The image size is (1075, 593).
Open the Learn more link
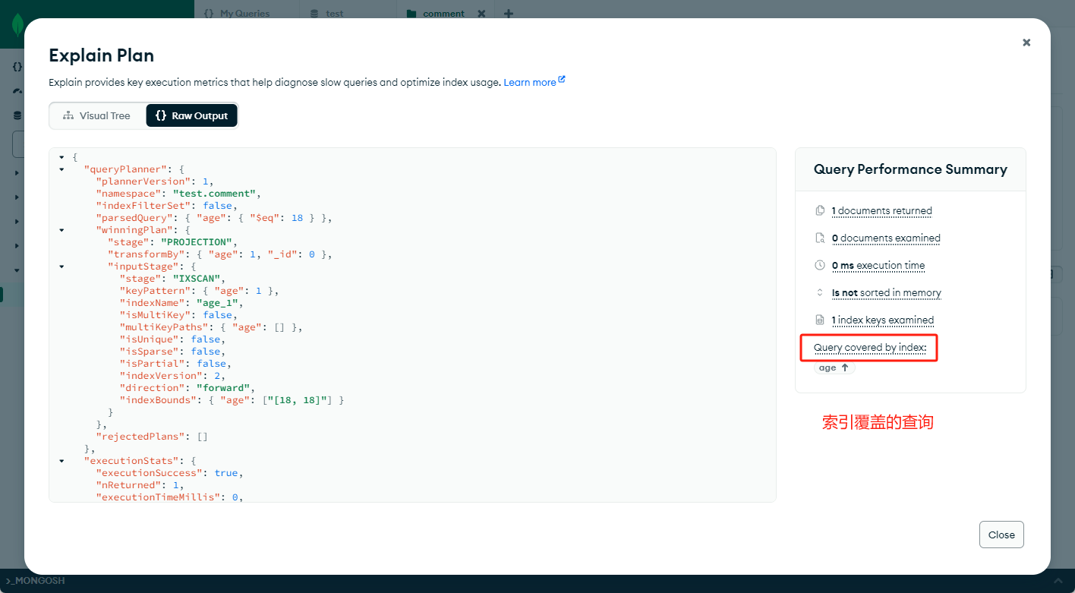[534, 82]
